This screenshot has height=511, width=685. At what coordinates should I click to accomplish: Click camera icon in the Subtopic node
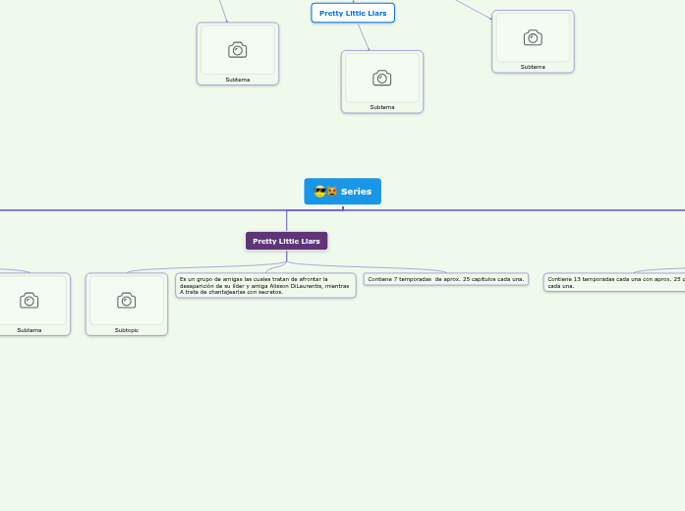[x=126, y=301]
